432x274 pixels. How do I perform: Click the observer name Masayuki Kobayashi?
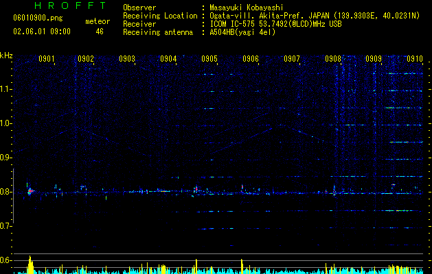point(247,8)
